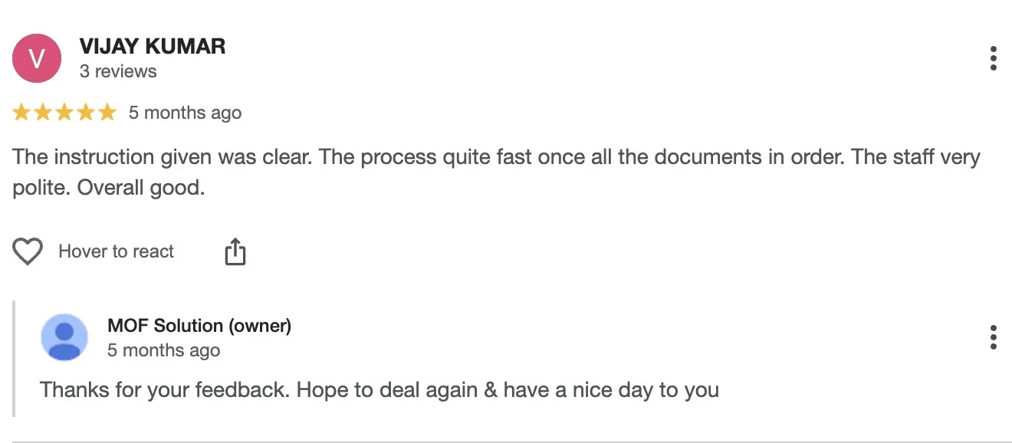Click the owner reply's "5 months ago" timestamp

point(163,350)
